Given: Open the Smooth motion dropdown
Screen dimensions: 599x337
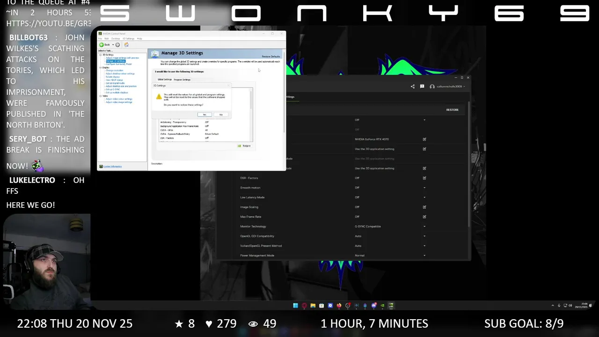Looking at the screenshot, I should tap(424, 188).
